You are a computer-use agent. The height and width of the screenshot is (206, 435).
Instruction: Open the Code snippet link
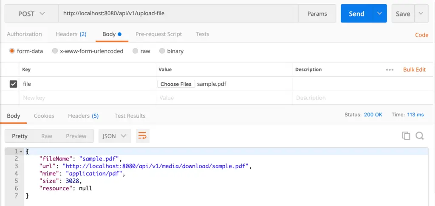(x=422, y=35)
